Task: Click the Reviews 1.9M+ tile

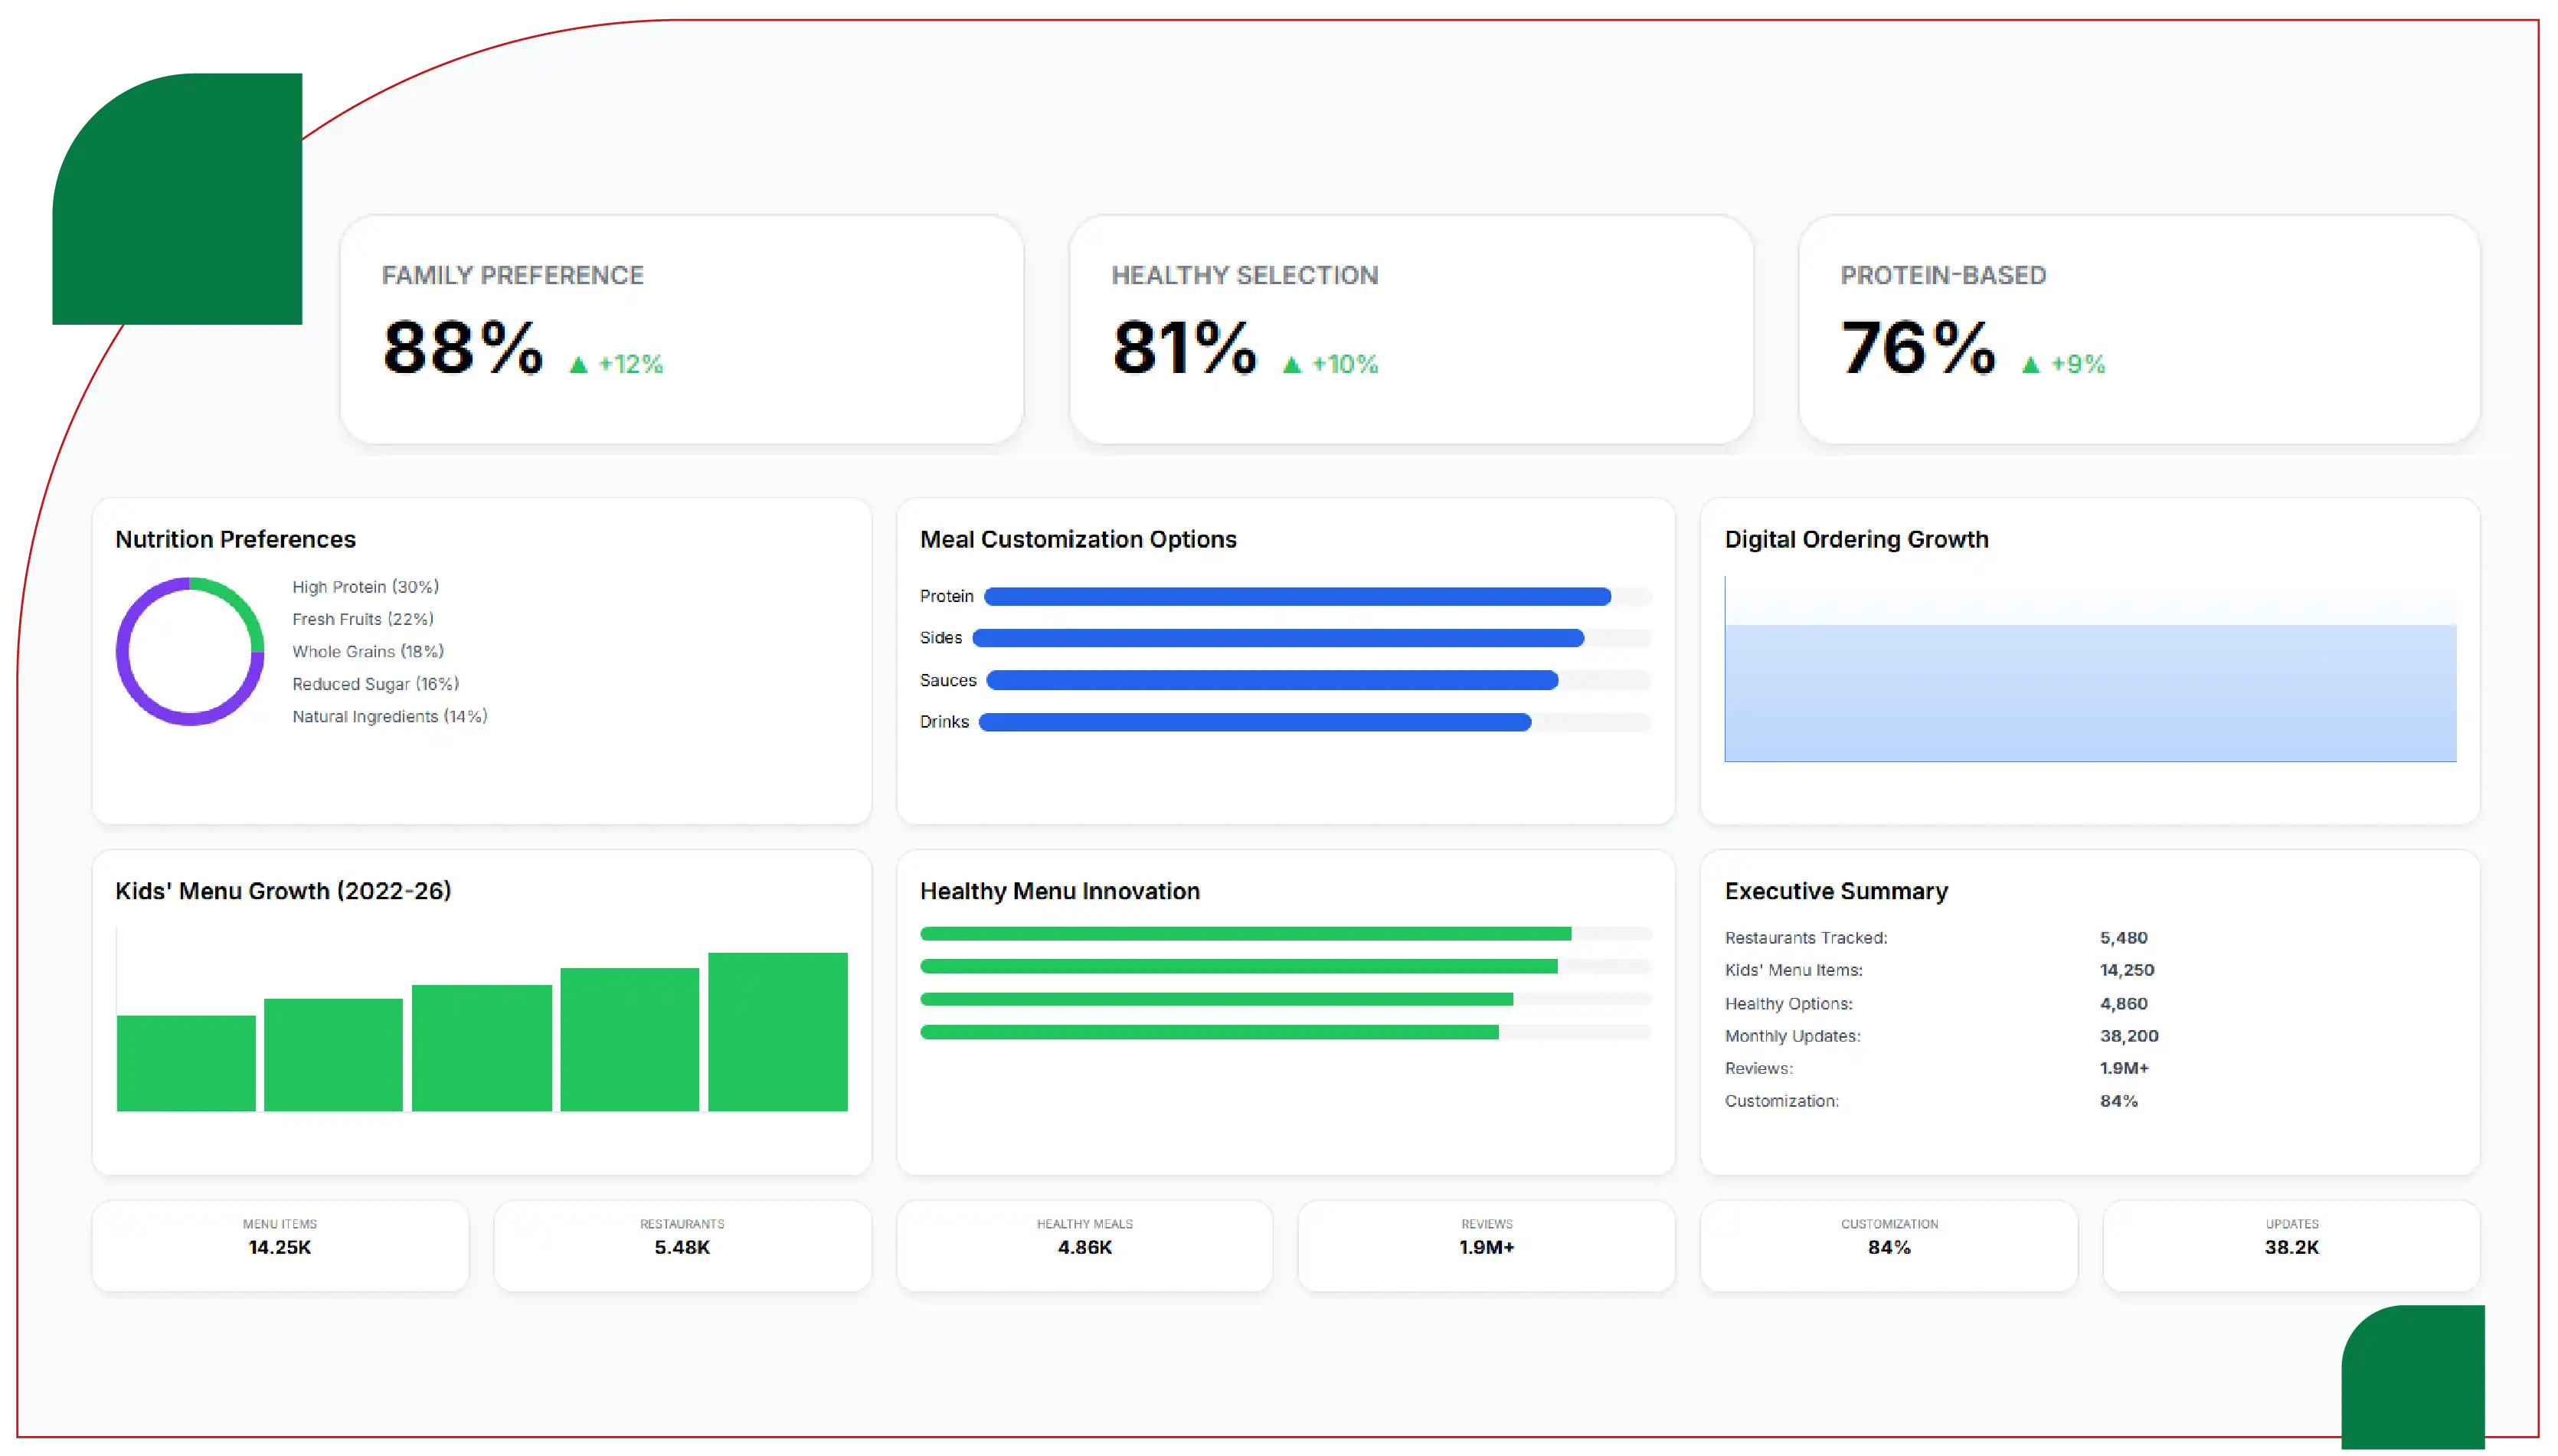Action: tap(1487, 1245)
